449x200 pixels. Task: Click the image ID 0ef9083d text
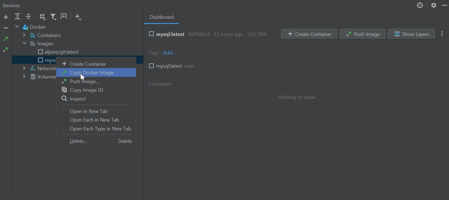(199, 34)
